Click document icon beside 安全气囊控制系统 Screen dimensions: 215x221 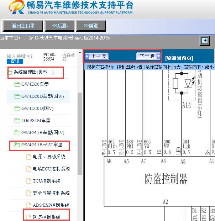(x=29, y=193)
